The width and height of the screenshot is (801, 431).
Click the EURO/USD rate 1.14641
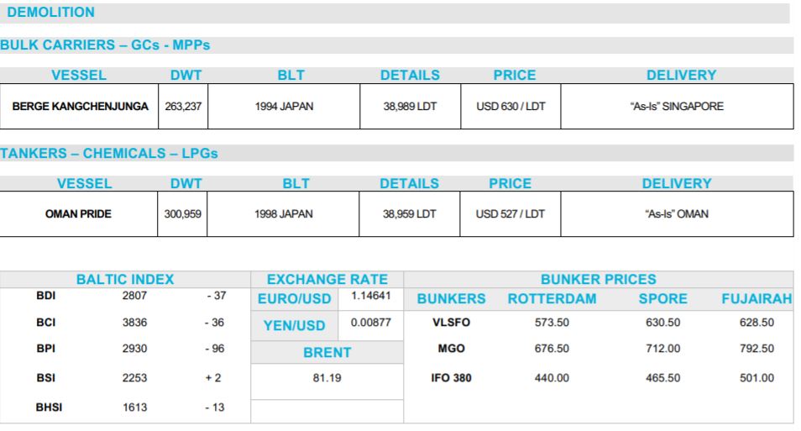tap(371, 296)
